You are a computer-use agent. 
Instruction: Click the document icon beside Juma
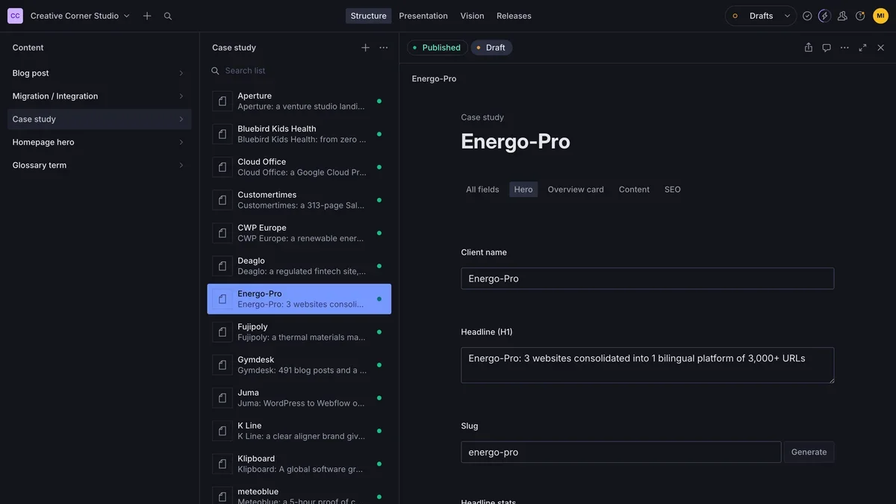pyautogui.click(x=223, y=398)
